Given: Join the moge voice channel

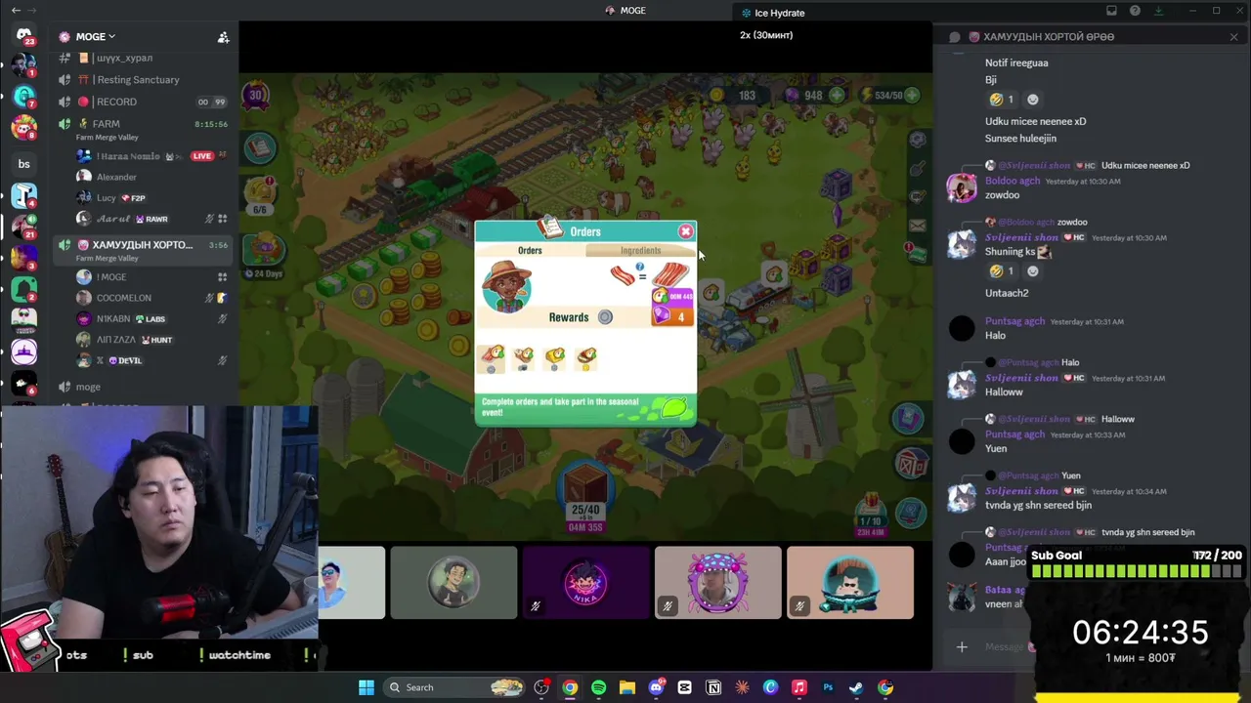Looking at the screenshot, I should pyautogui.click(x=88, y=387).
